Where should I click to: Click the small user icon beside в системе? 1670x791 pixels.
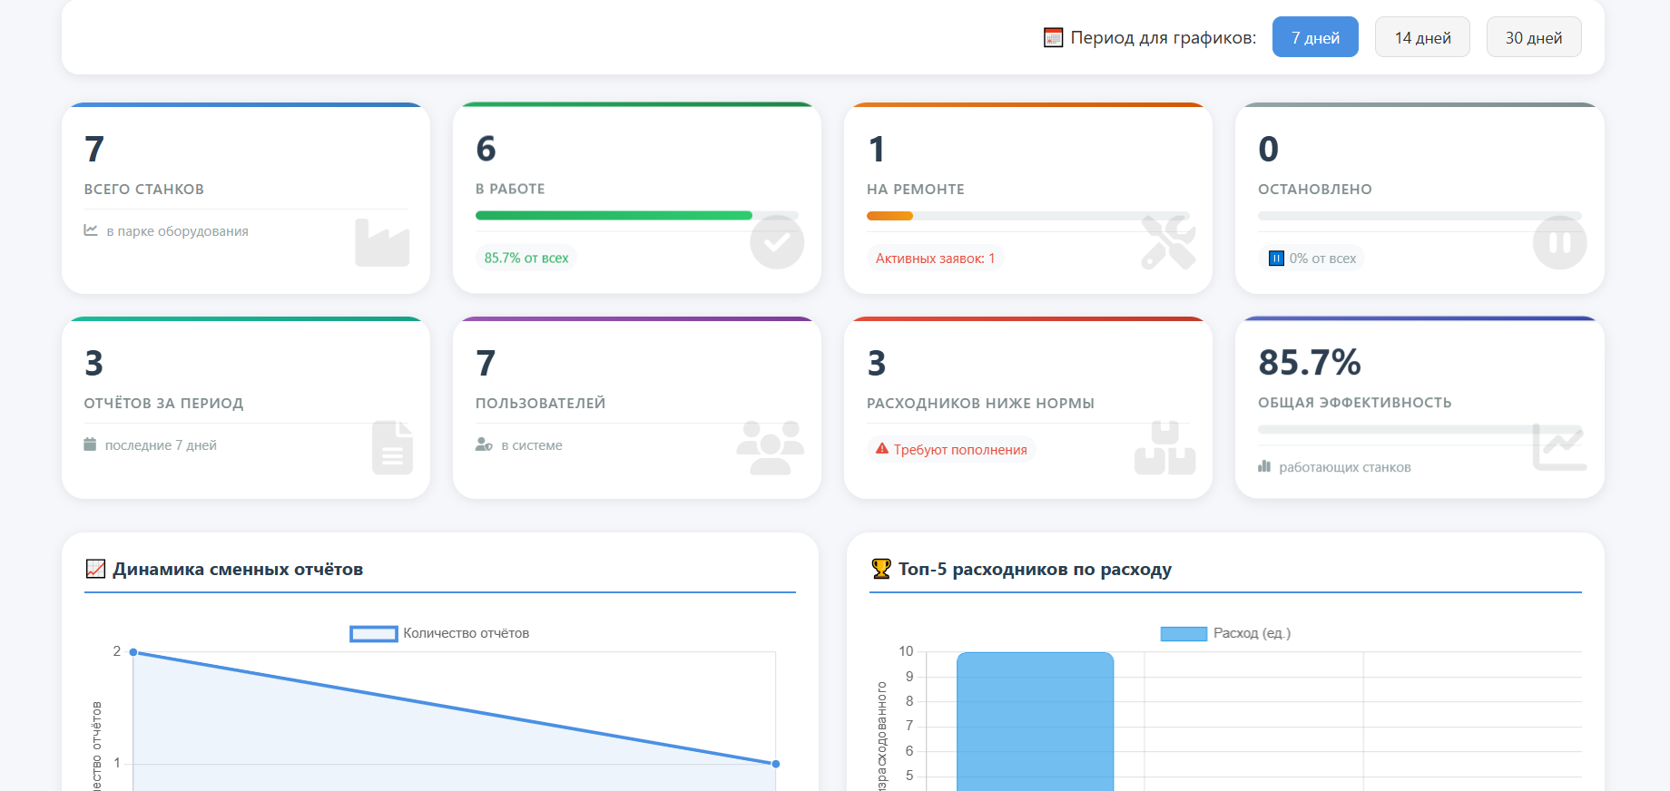tap(484, 444)
